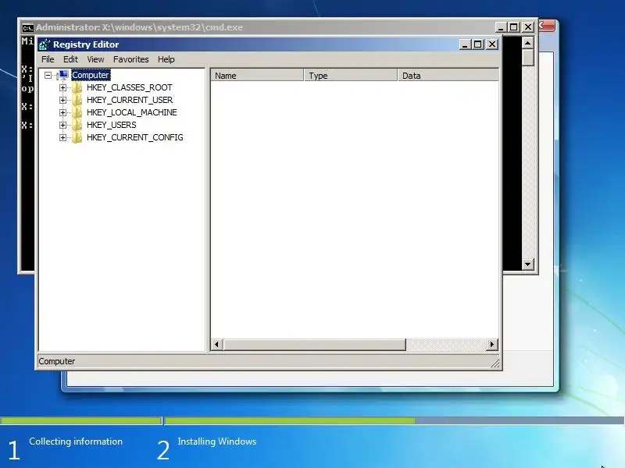
Task: Click the HKEY_CLASSES_ROOT folder icon
Action: pos(77,87)
